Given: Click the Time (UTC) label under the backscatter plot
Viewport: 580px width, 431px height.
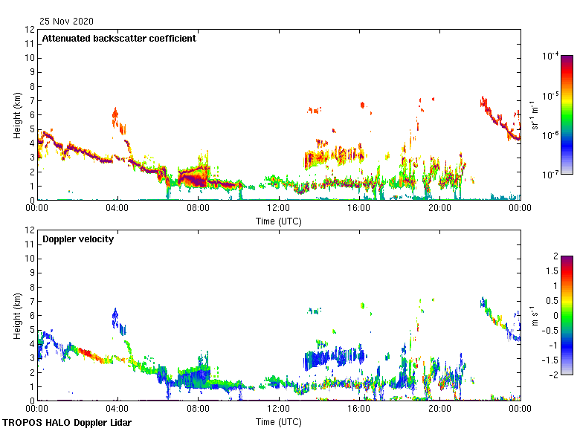Looking at the screenshot, I should click(x=279, y=221).
